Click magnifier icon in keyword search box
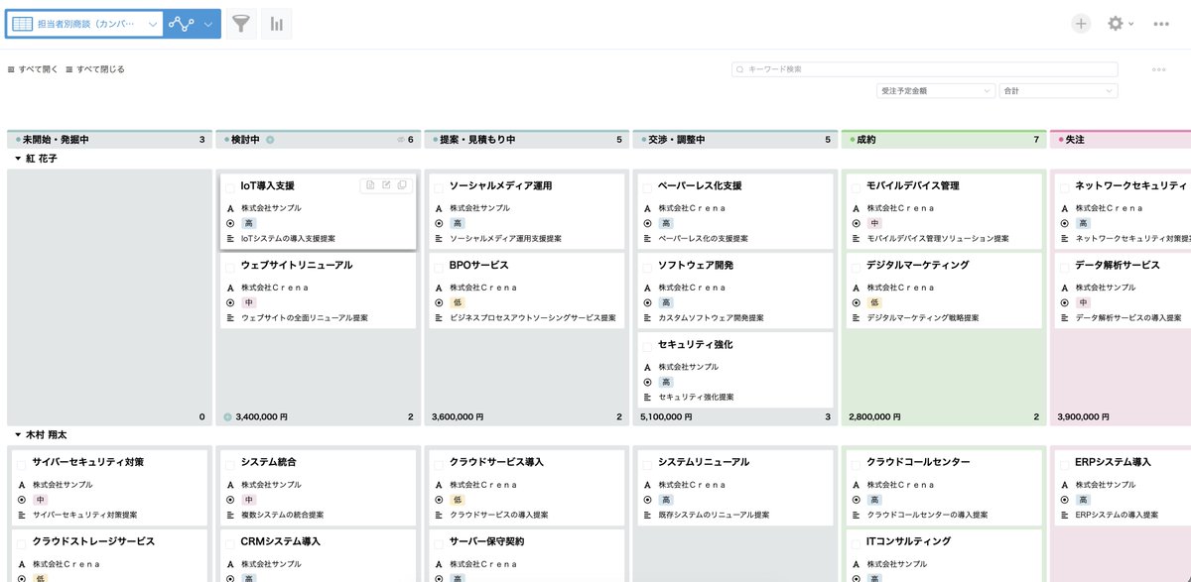The width and height of the screenshot is (1191, 582). [740, 69]
